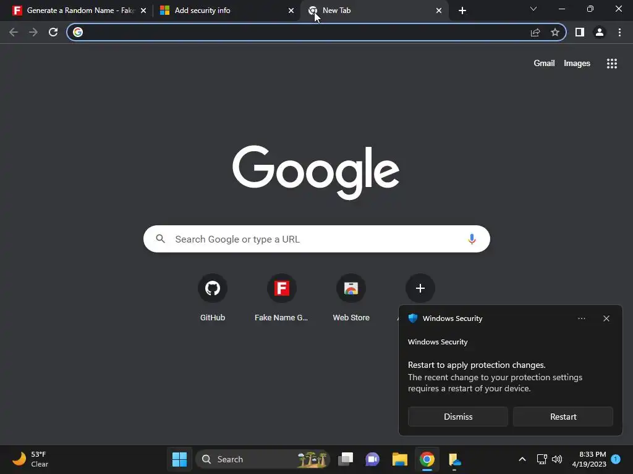Open the Images link

577,64
